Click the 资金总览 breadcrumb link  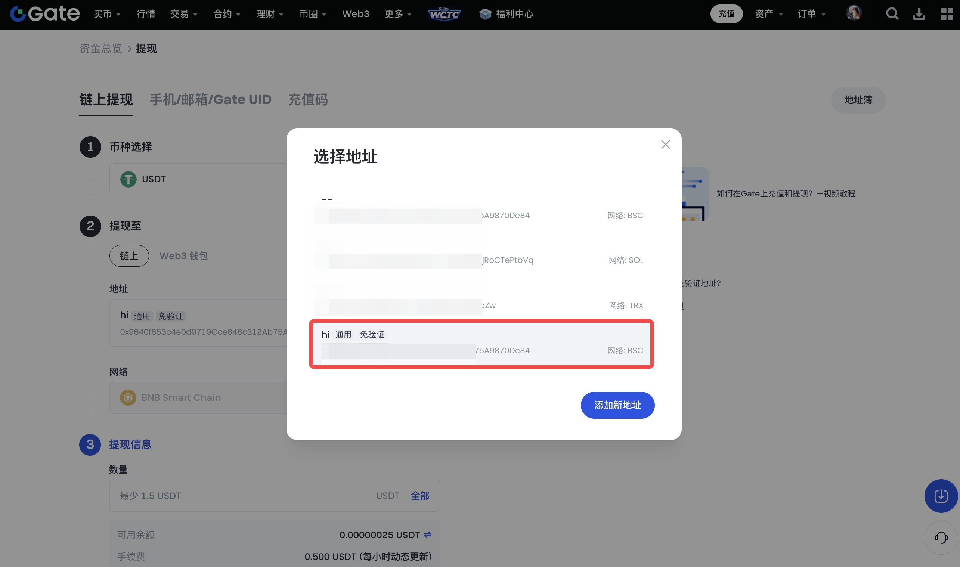[100, 49]
